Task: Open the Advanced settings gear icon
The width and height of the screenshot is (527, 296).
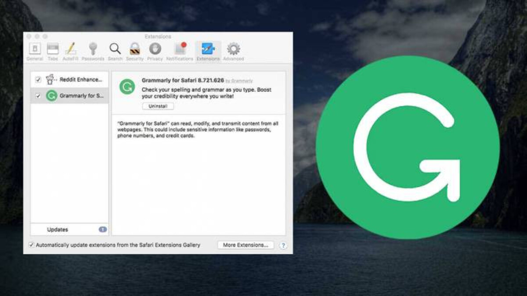Action: [x=233, y=48]
